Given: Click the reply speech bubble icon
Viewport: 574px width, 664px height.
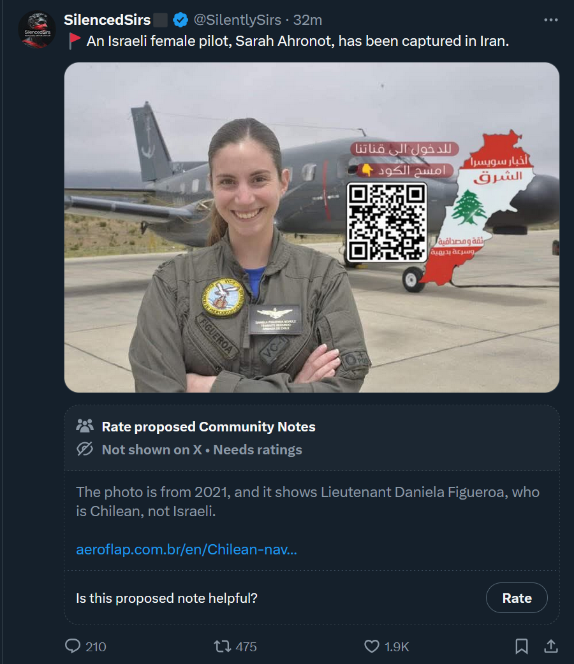Looking at the screenshot, I should [73, 646].
